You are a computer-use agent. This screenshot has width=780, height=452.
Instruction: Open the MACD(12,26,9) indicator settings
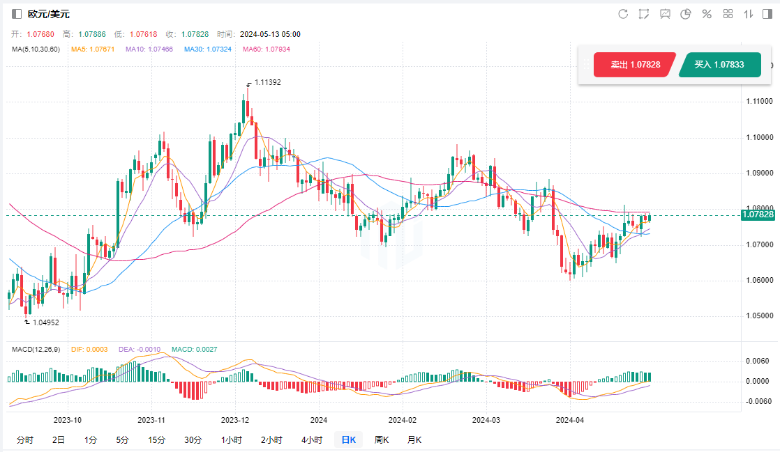click(36, 348)
